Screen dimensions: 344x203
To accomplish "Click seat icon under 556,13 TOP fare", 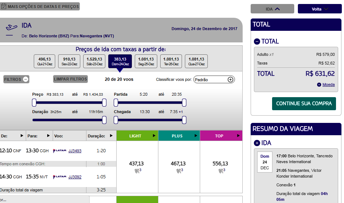I will [x=221, y=170].
